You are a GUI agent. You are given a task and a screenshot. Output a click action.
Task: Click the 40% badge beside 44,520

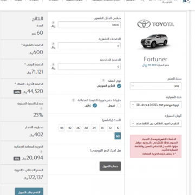coord(17,92)
